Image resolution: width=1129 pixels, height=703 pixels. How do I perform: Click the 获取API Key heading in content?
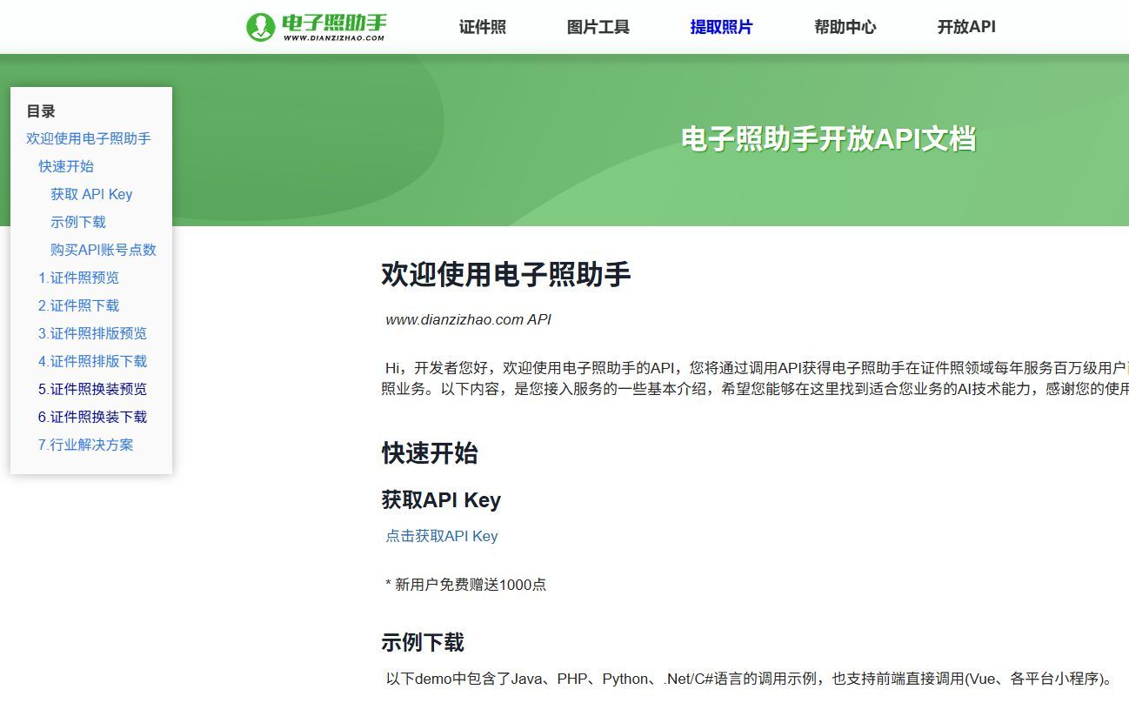(x=441, y=500)
